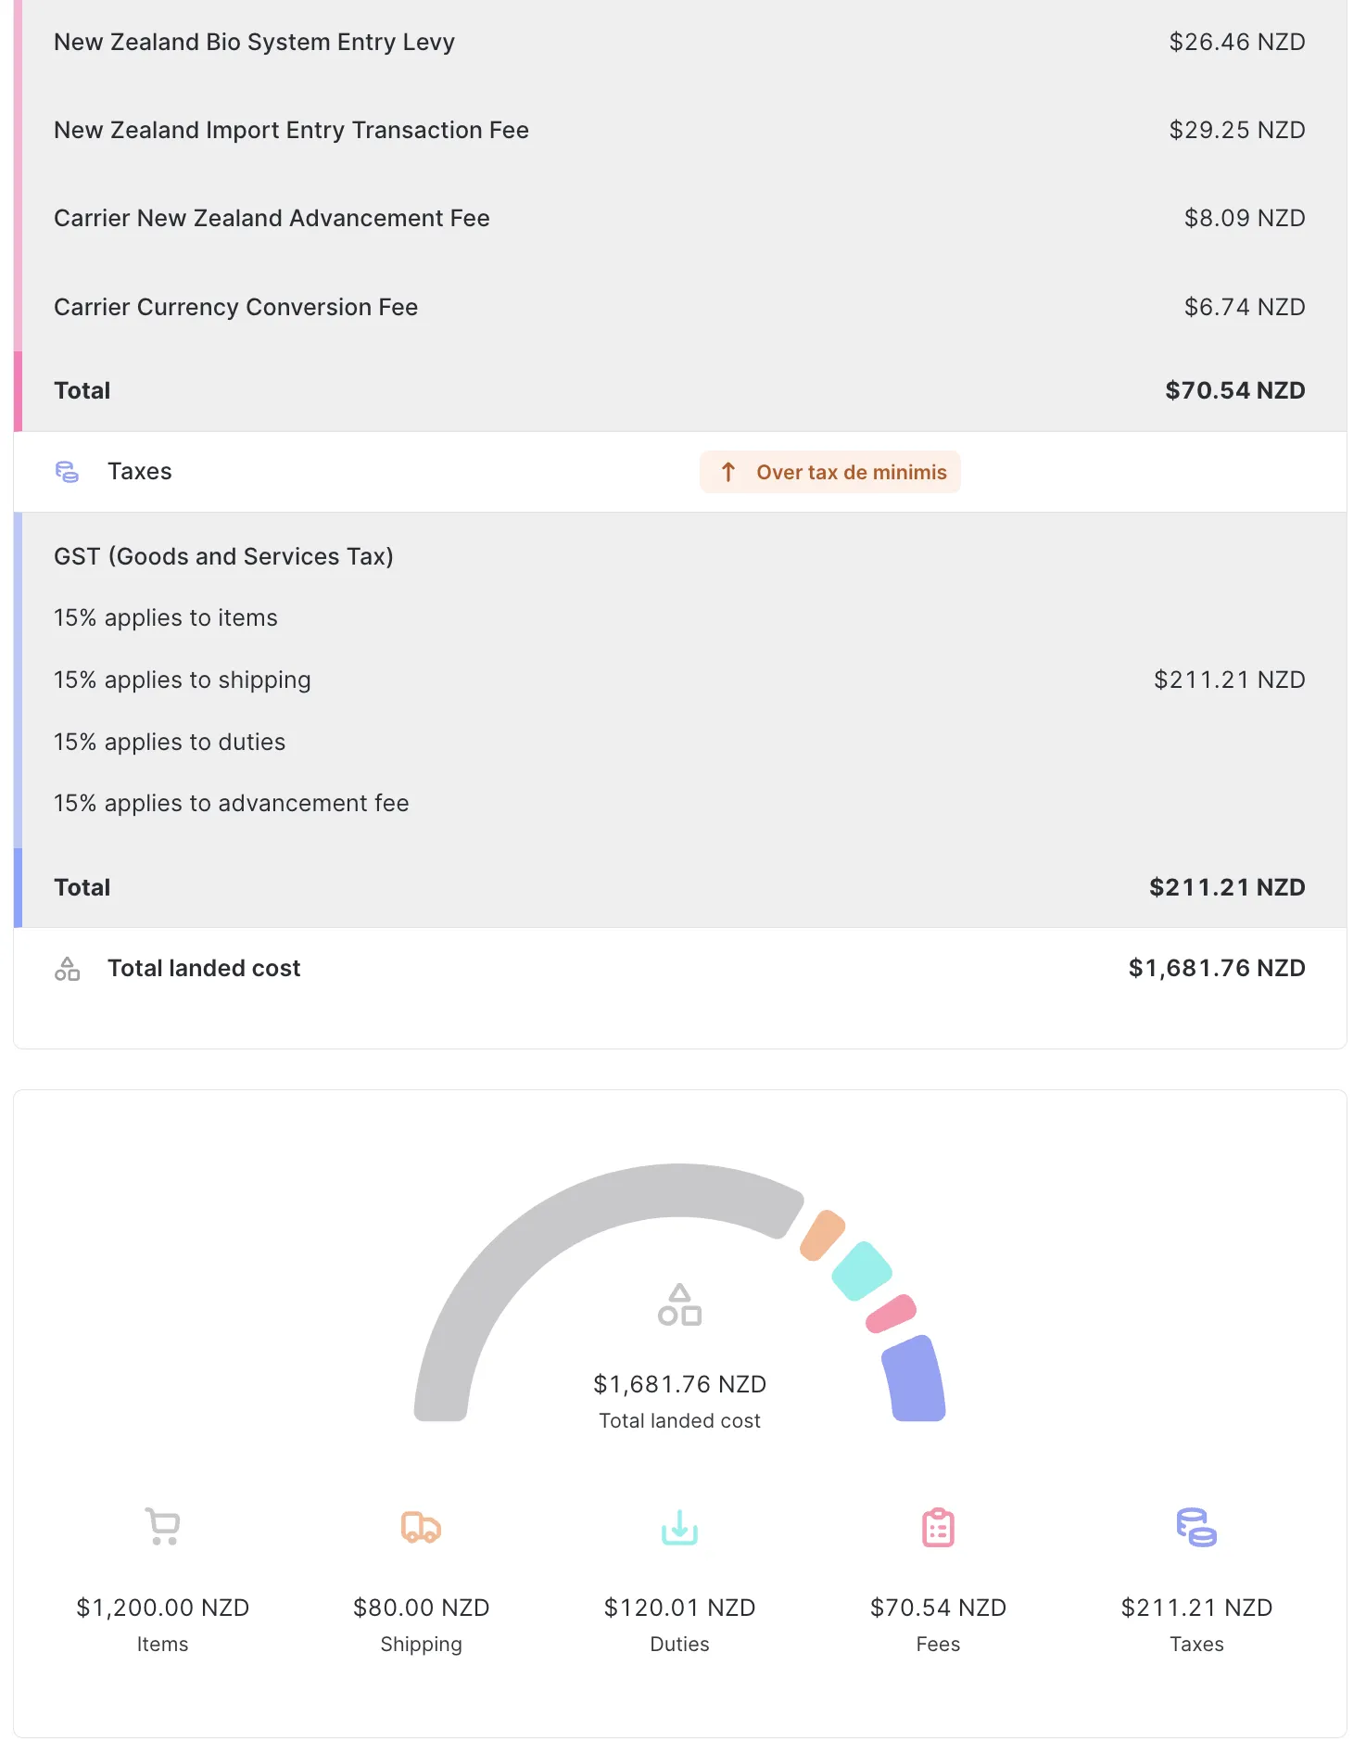This screenshot has height=1754, width=1366.
Task: Click the Over tax de minimis badge
Action: coord(830,473)
